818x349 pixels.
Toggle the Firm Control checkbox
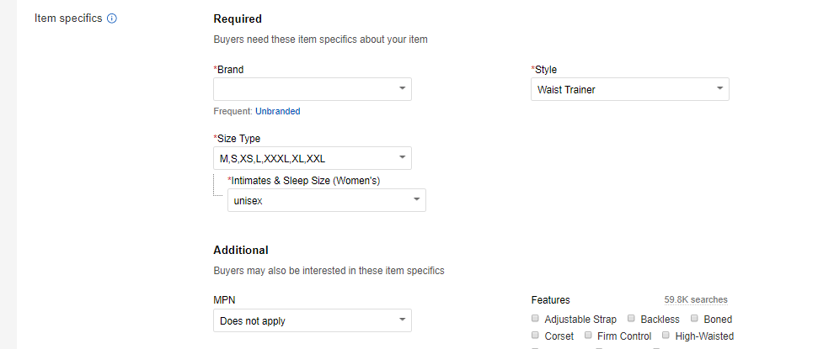click(588, 335)
